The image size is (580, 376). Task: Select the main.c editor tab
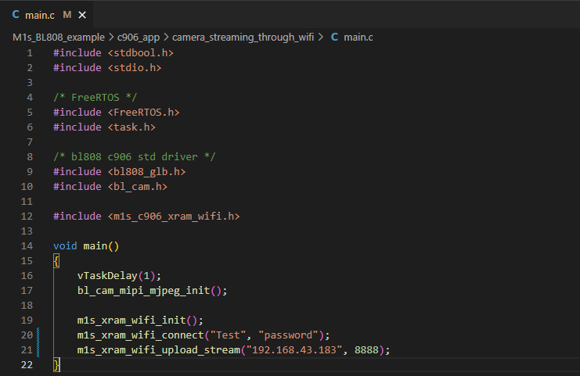click(x=47, y=15)
